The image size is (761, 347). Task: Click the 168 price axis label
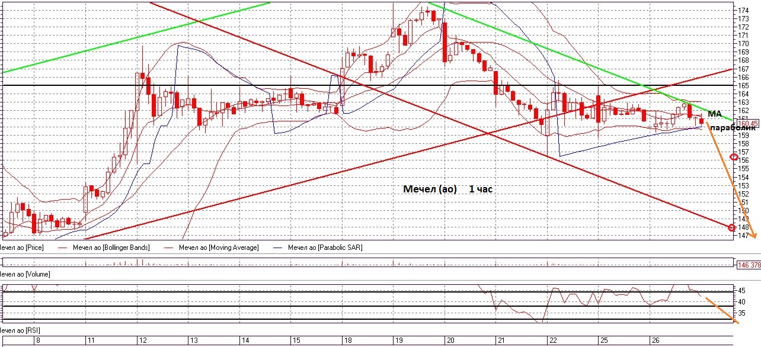[x=744, y=60]
